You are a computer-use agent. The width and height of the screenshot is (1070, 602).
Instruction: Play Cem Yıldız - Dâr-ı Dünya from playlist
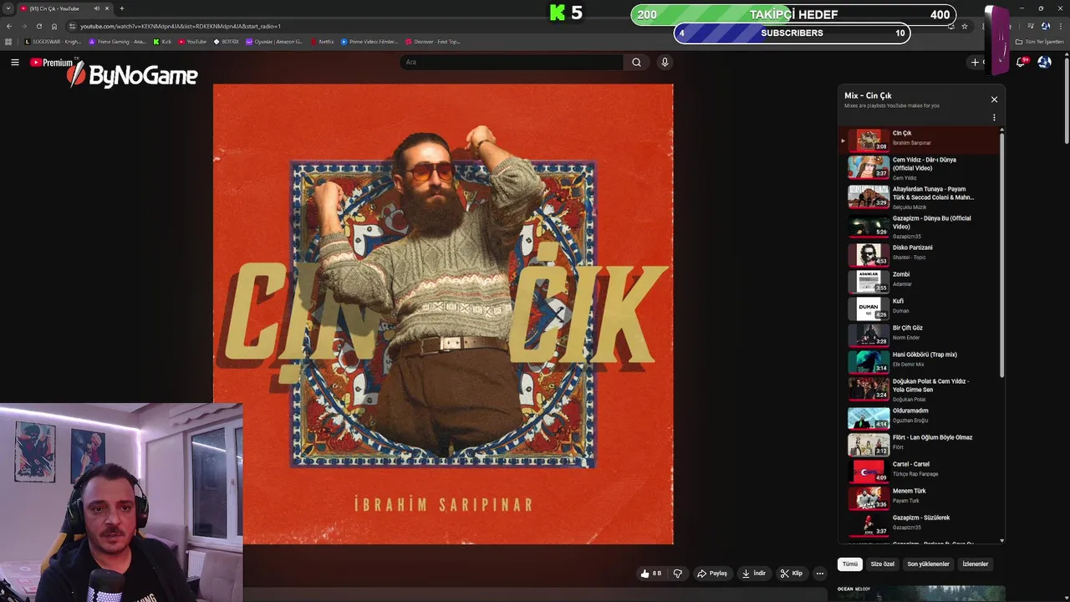coord(919,167)
